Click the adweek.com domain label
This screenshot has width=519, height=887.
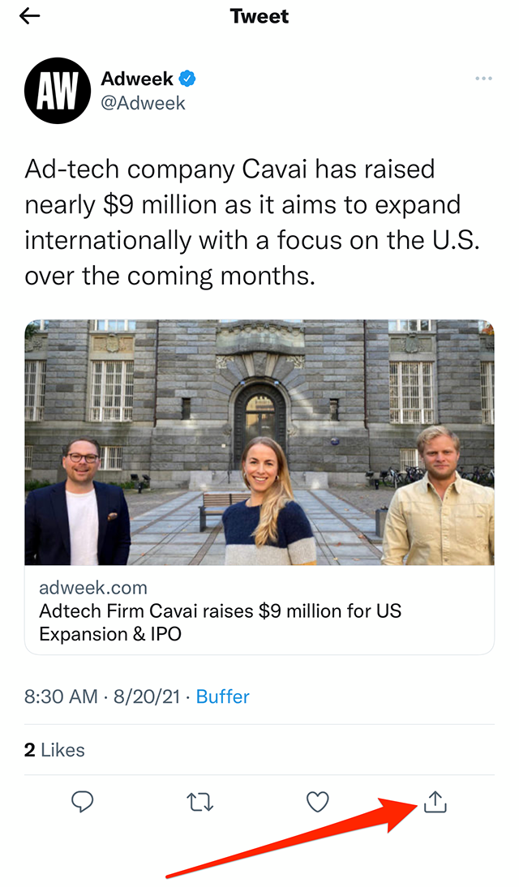point(93,588)
